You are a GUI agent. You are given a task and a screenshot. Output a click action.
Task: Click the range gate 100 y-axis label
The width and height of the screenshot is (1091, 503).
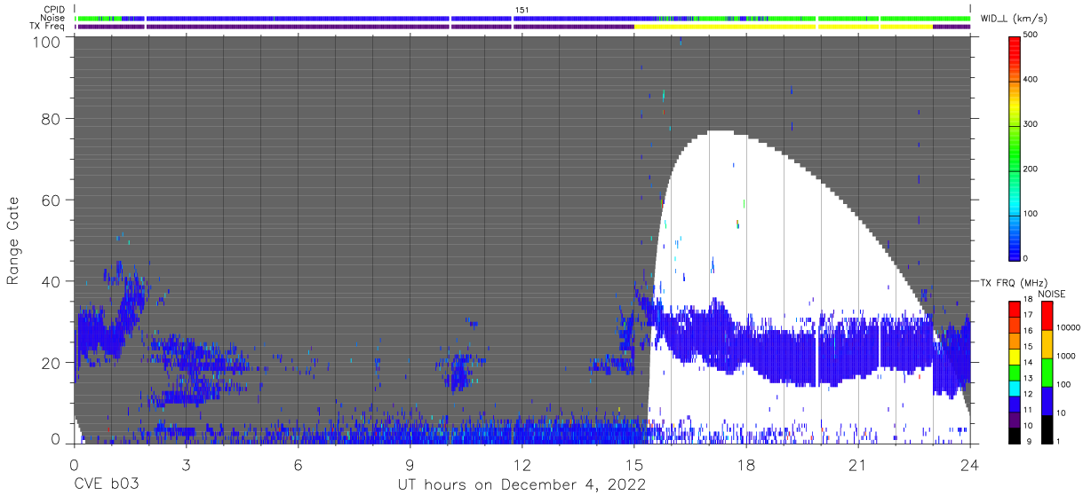tap(46, 41)
